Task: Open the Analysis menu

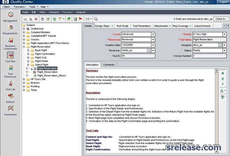Action: [x=81, y=12]
